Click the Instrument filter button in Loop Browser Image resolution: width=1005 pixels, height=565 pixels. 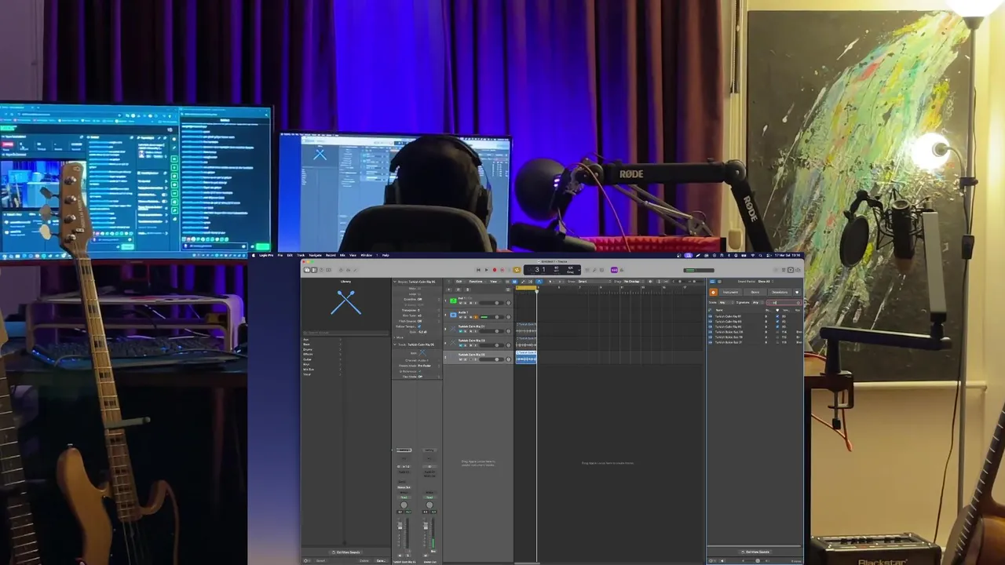(x=730, y=292)
